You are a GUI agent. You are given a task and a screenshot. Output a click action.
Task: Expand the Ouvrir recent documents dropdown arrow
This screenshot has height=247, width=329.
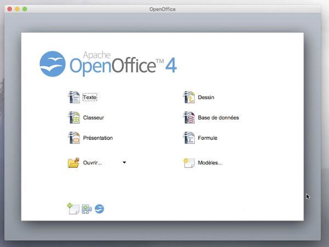tap(124, 162)
